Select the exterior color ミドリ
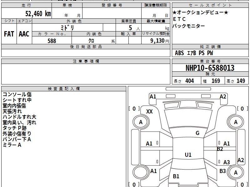Screen dimensions: 250x187 (x=67, y=28)
